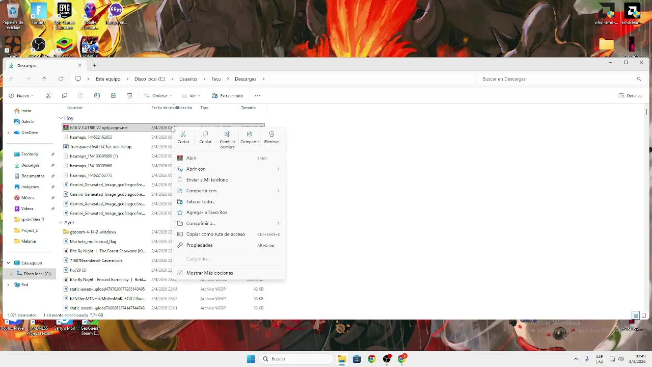The height and width of the screenshot is (367, 652).
Task: Open Propiedades from the context menu
Action: coord(229,245)
